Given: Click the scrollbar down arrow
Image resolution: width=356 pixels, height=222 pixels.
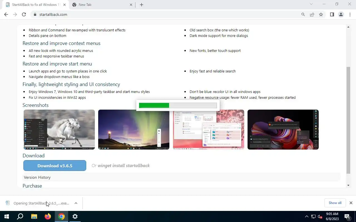Looking at the screenshot, I should coord(348,185).
